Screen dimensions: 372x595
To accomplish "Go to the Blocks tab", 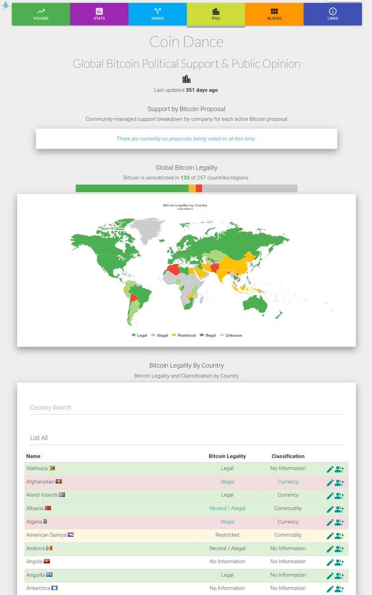I will click(274, 14).
